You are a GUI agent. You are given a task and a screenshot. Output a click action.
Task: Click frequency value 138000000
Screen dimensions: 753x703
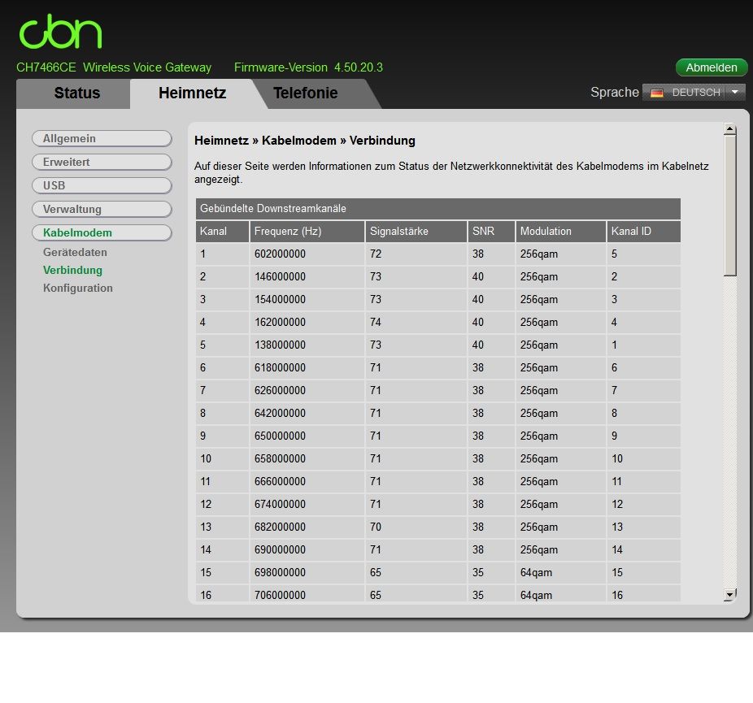tap(280, 345)
